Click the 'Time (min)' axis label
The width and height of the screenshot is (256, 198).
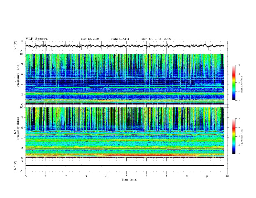[129, 180]
